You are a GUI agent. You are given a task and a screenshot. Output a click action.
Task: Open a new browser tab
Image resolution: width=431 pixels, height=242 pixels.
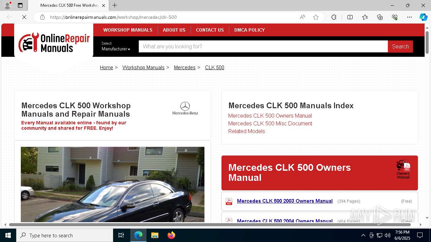pos(115,5)
